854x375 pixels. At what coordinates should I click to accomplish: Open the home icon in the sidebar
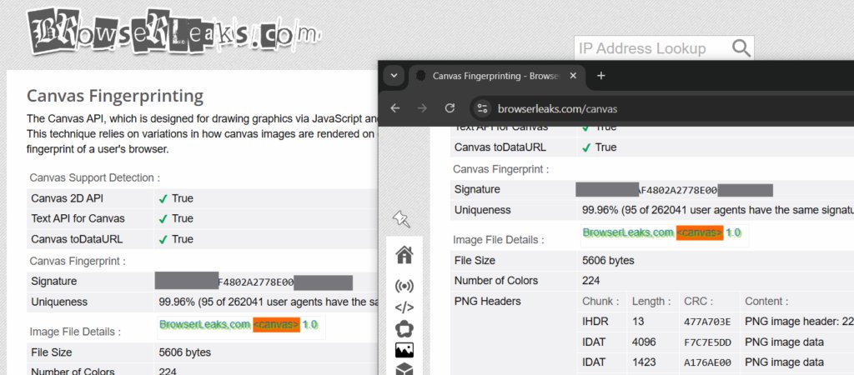tap(404, 254)
